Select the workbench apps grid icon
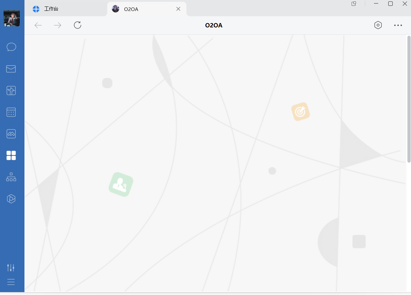This screenshot has width=411, height=295. (x=11, y=155)
